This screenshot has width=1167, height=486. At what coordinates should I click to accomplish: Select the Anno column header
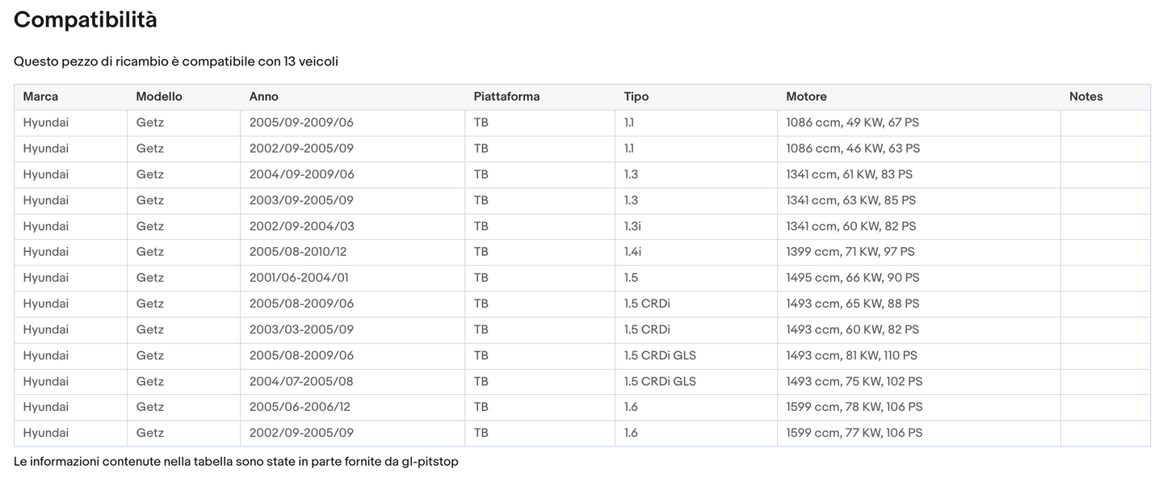pos(264,97)
